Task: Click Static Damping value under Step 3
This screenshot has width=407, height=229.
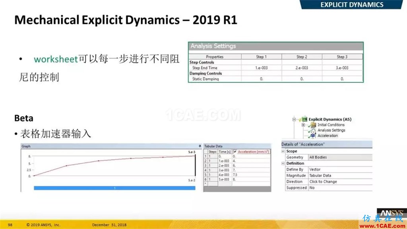Action: (342, 79)
